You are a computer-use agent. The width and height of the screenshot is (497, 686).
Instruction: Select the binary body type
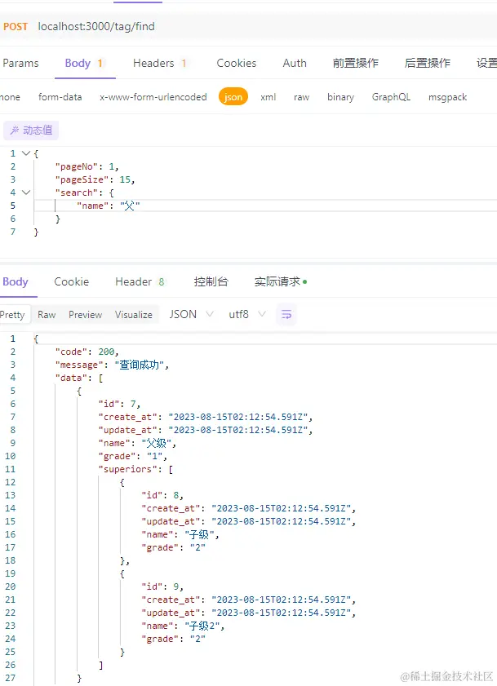coord(340,97)
